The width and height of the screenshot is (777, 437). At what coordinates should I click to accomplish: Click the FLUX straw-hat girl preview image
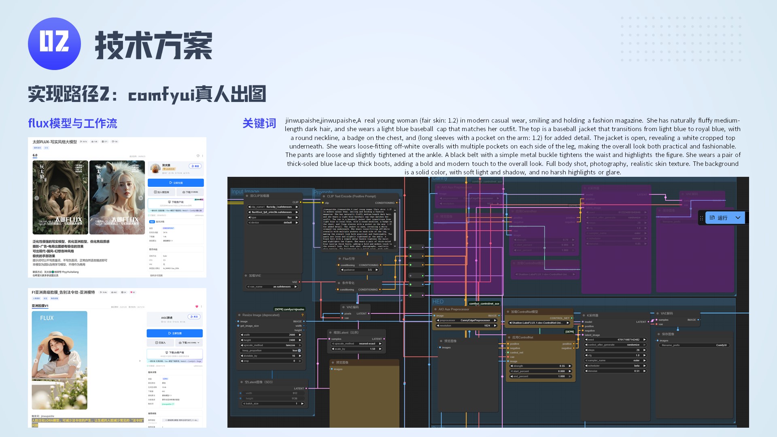59,360
